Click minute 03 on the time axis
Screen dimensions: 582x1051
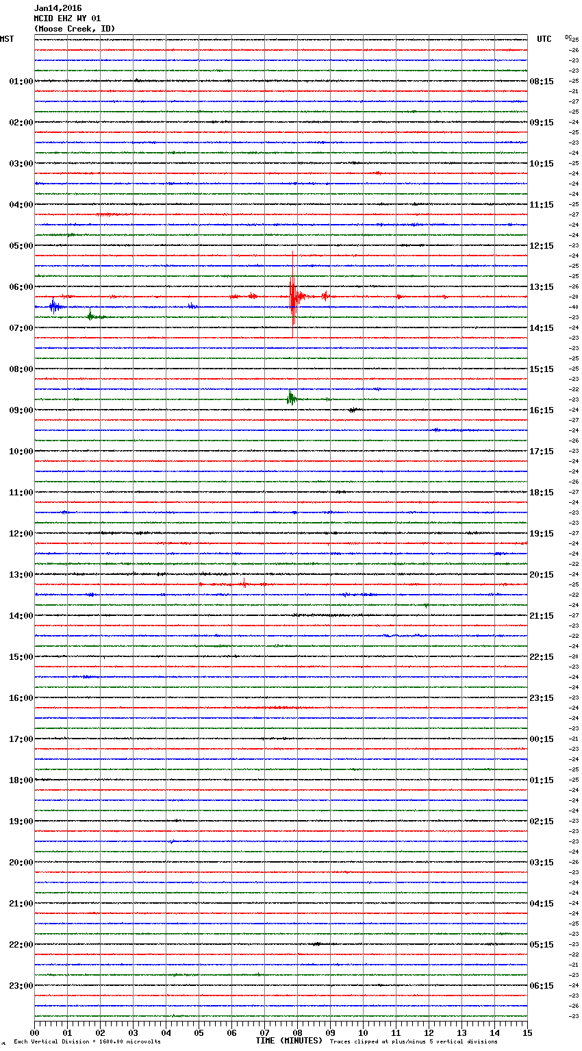point(133,1033)
